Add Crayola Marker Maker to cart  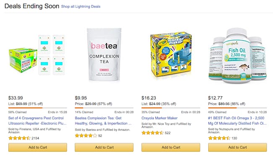click(x=171, y=147)
